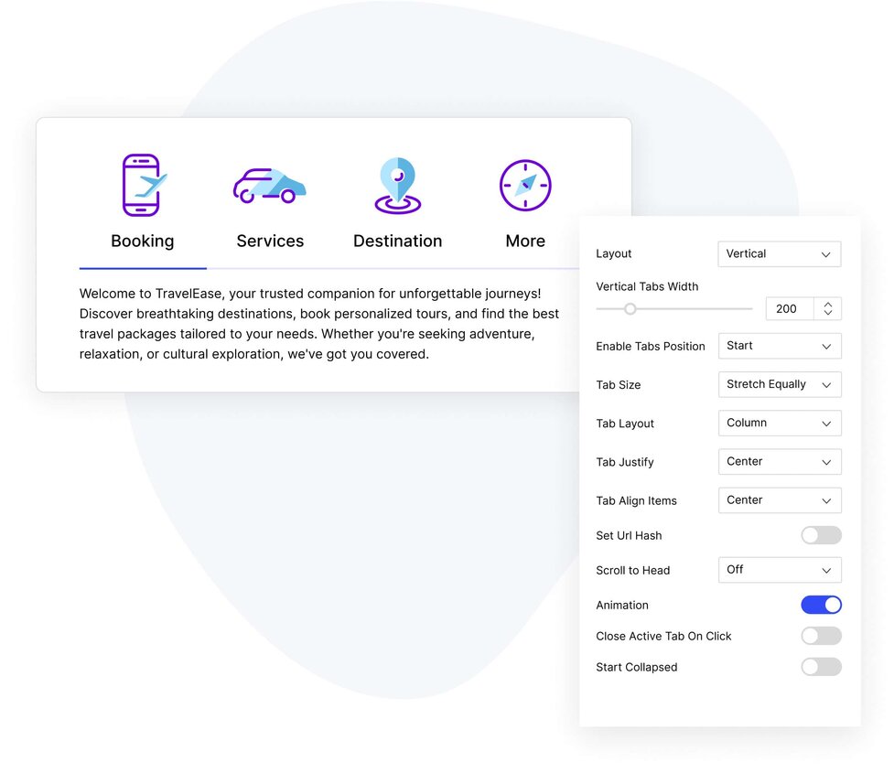Open the Tab Layout Column dropdown

pos(779,424)
